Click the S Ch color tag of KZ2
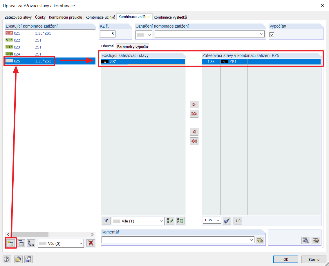This screenshot has width=329, height=266. [9, 40]
